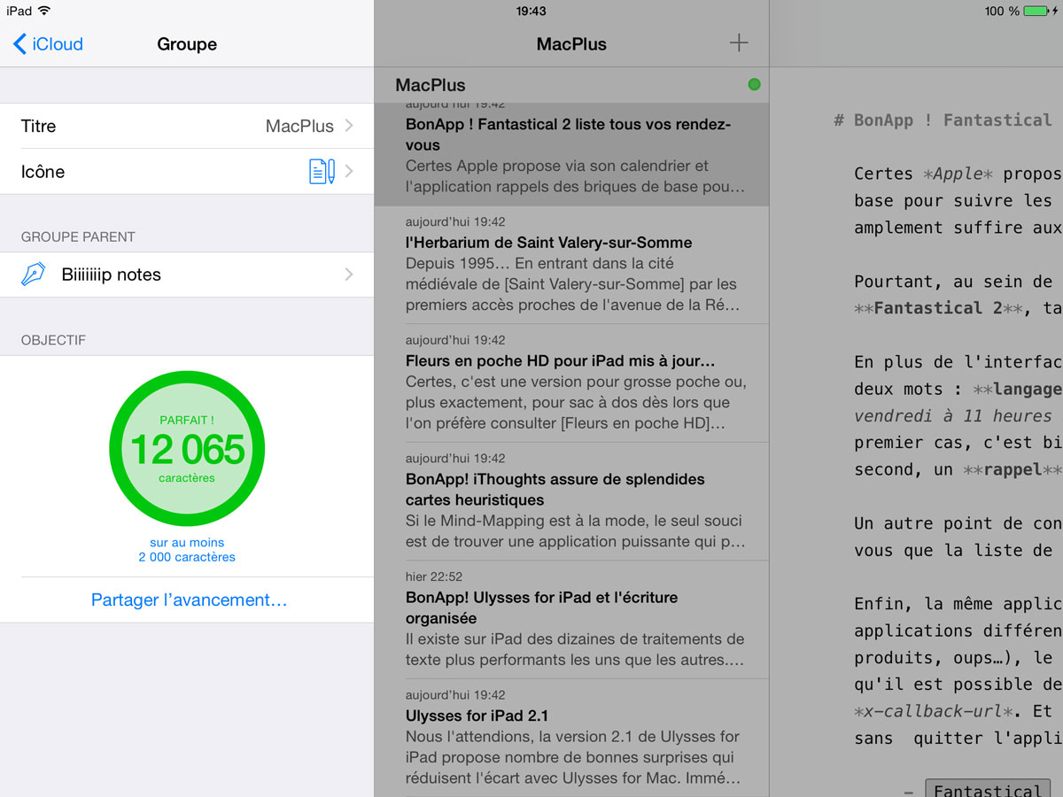
Task: Tap the PARFAIT ! label in goal circle
Action: pos(187,420)
